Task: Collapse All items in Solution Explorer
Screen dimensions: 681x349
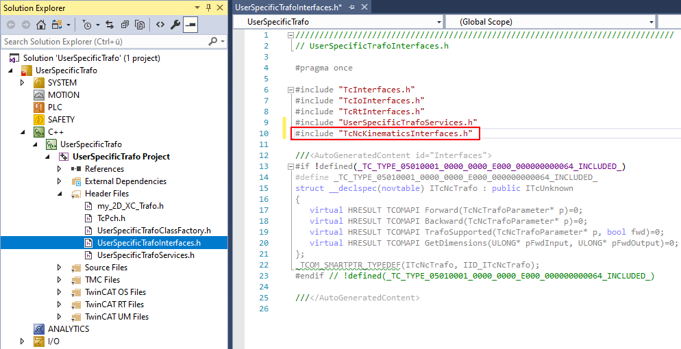Action: tap(125, 25)
